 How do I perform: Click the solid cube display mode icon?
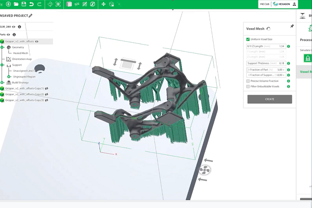[69, 4]
